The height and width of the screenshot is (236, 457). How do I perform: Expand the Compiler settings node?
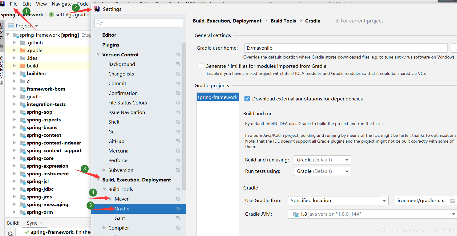104,228
